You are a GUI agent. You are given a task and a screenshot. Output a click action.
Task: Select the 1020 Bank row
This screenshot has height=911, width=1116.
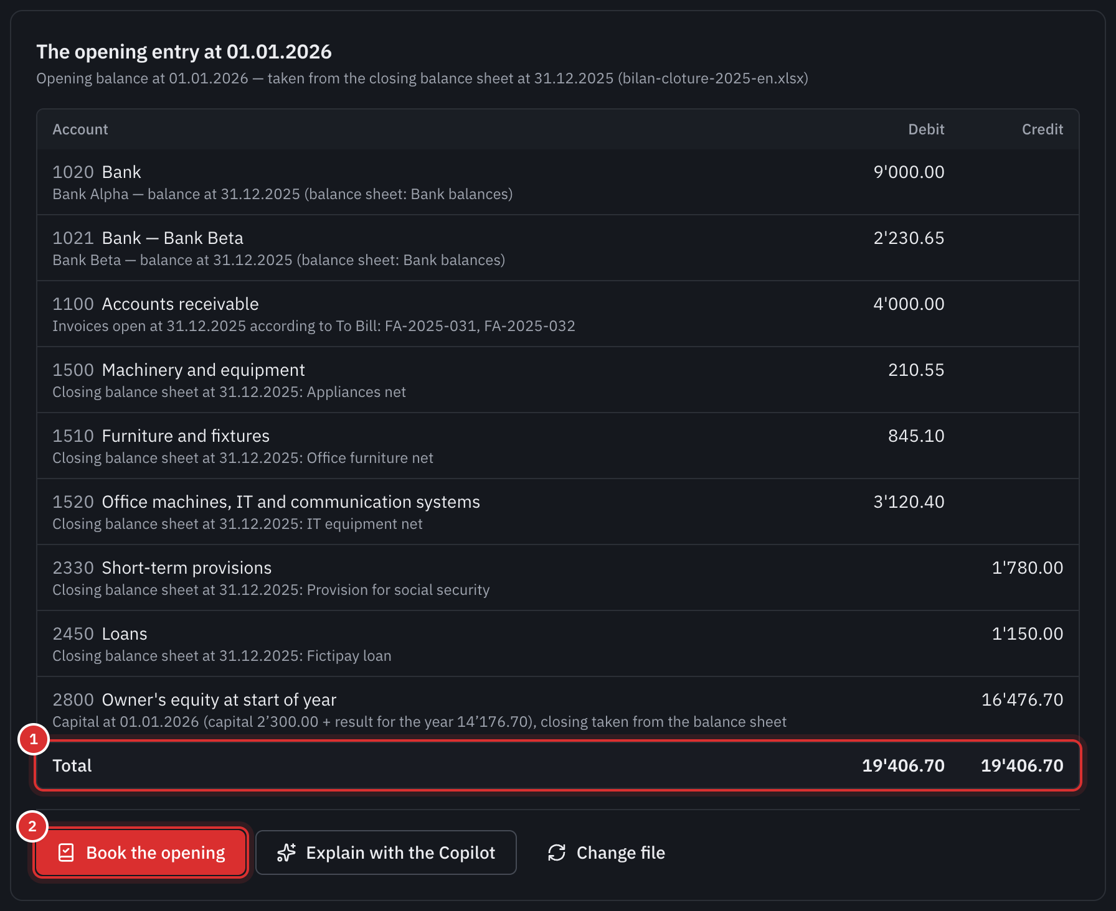click(x=558, y=182)
